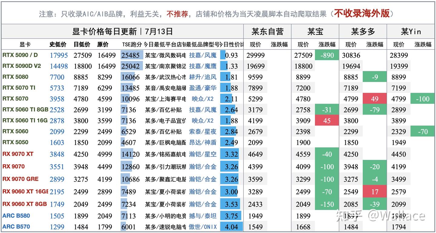Select the RTX 5090D V2 row label
Screen dimensions: 436x233
[21, 66]
